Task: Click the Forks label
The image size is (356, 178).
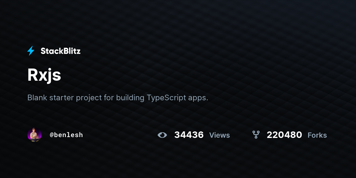Action: (317, 135)
